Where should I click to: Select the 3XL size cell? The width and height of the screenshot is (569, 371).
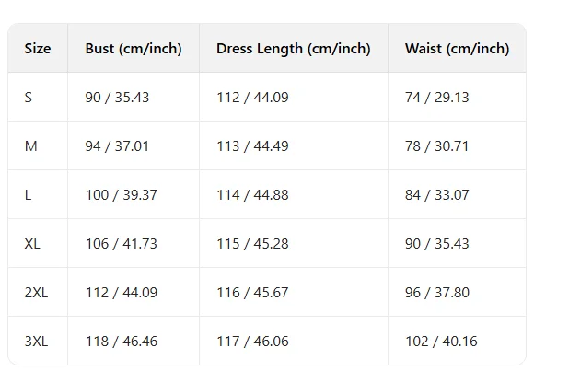[x=36, y=342]
